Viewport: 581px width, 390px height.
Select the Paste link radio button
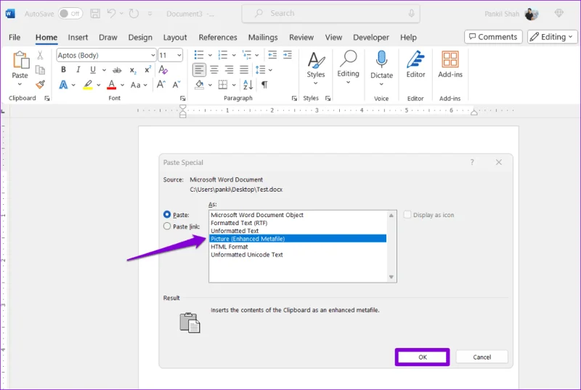pos(167,227)
